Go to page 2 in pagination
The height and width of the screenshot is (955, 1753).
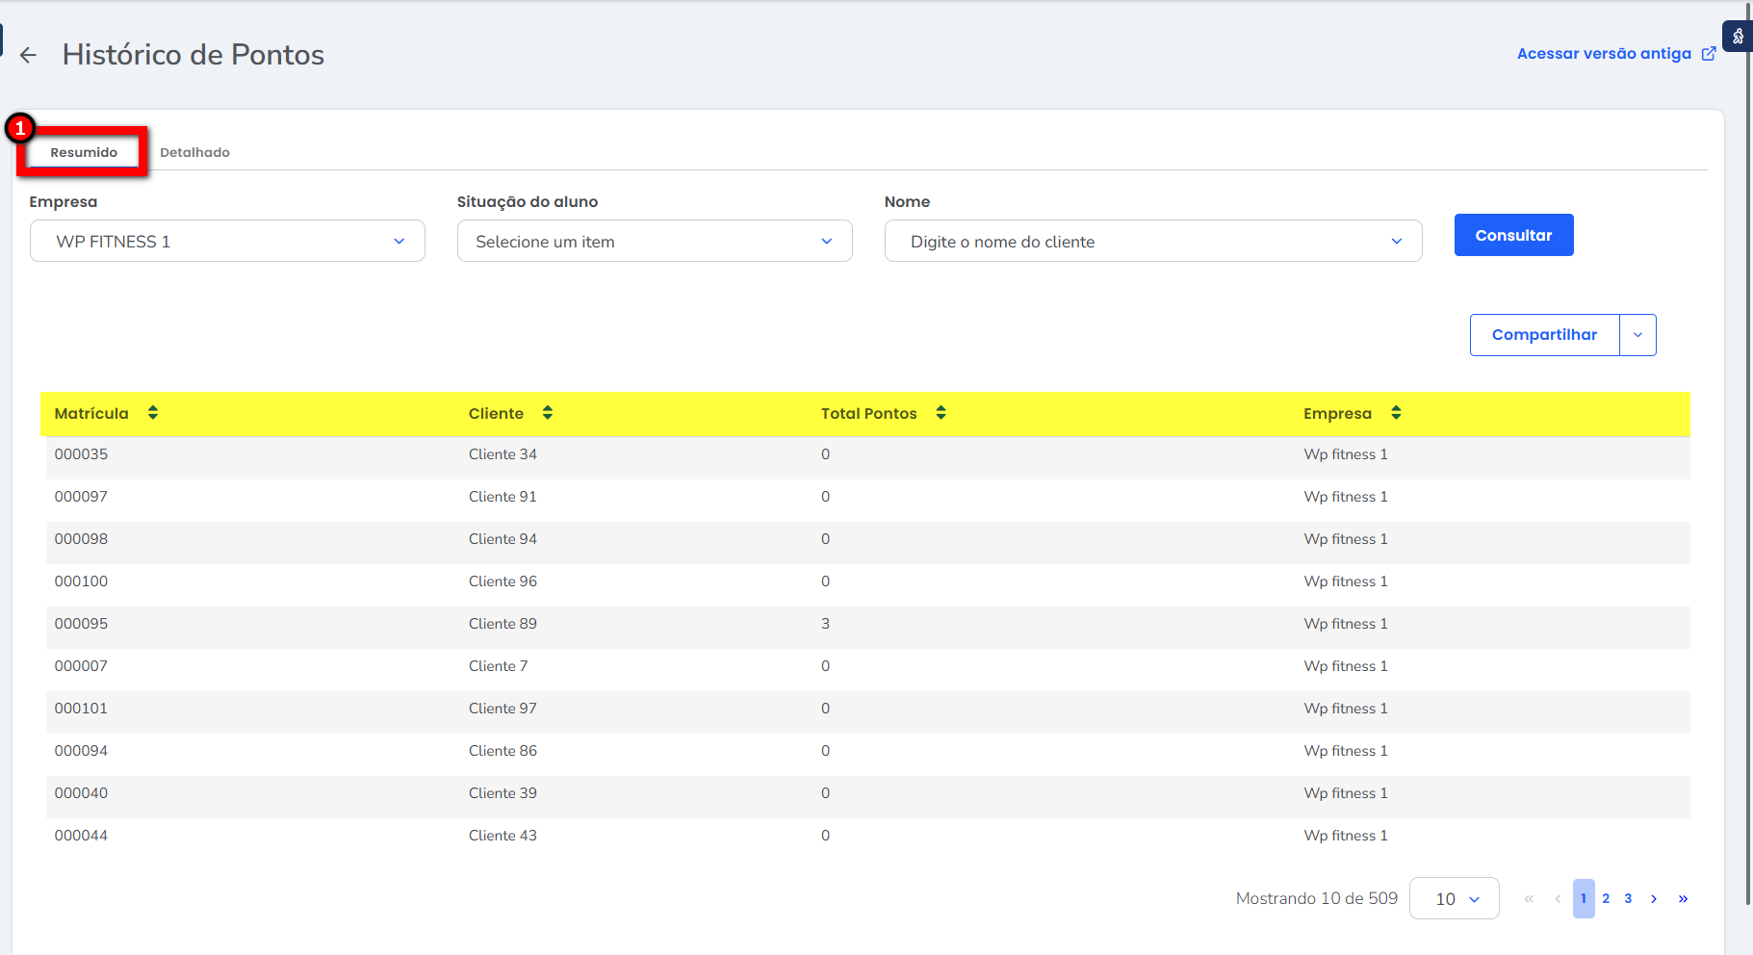tap(1606, 899)
